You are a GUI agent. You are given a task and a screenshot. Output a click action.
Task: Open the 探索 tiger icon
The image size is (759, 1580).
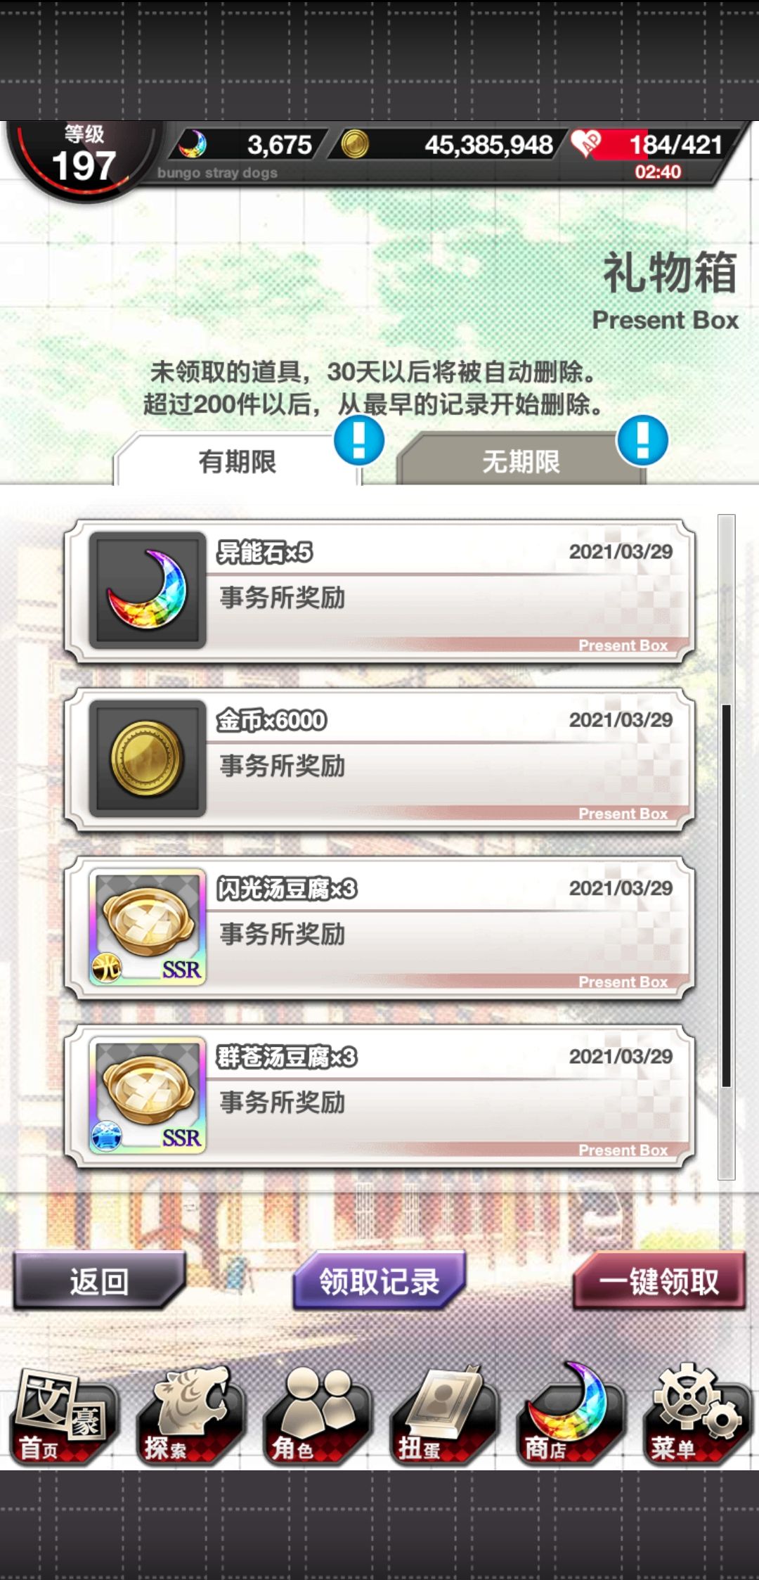[190, 1416]
